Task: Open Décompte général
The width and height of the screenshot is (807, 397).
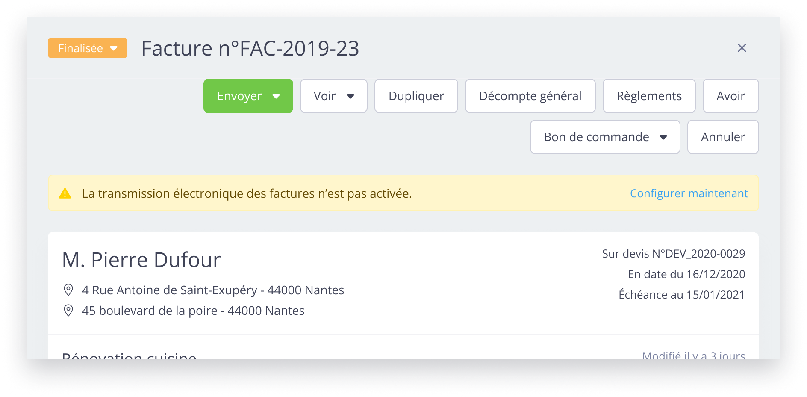Action: [x=530, y=96]
